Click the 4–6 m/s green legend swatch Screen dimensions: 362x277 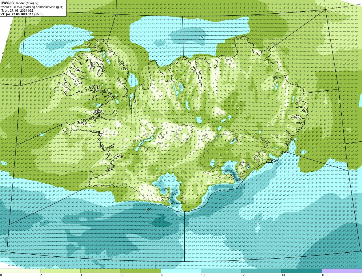point(100,271)
